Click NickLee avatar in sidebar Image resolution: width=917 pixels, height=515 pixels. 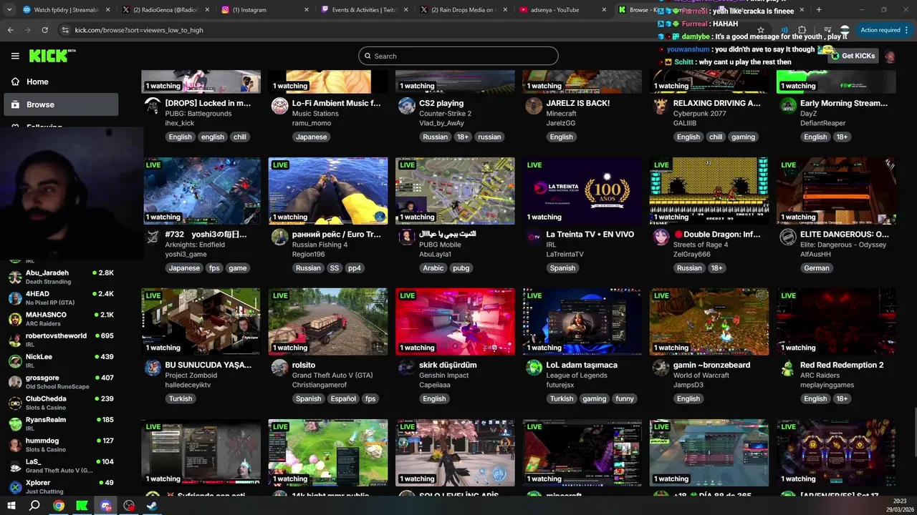(15, 361)
